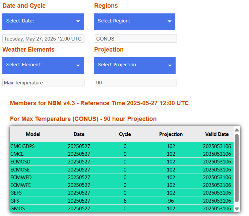This screenshot has width=249, height=216.
Task: Click the GFS row projection value 96
Action: 171,201
